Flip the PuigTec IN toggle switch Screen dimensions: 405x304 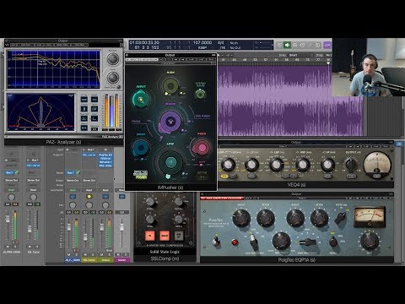pyautogui.click(x=216, y=242)
